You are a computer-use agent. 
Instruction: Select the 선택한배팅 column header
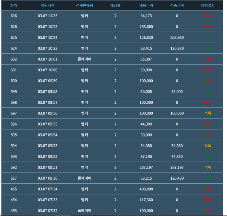[x=84, y=5]
